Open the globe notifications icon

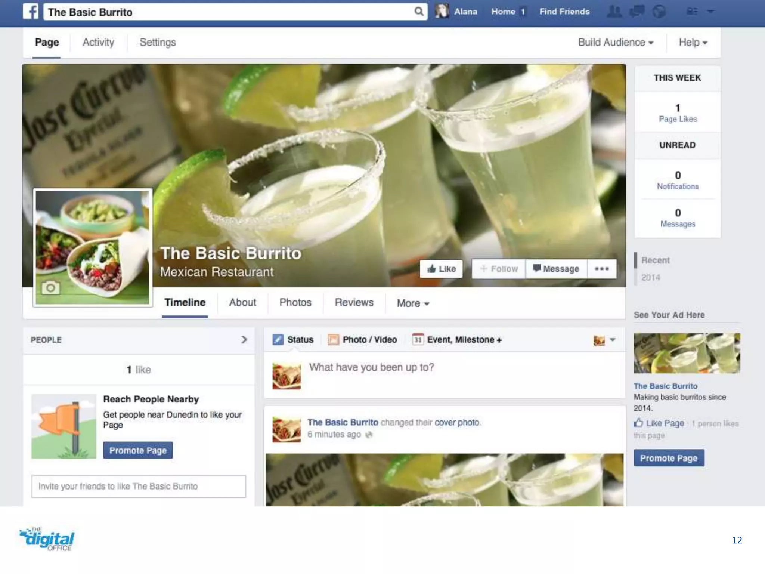click(x=659, y=12)
